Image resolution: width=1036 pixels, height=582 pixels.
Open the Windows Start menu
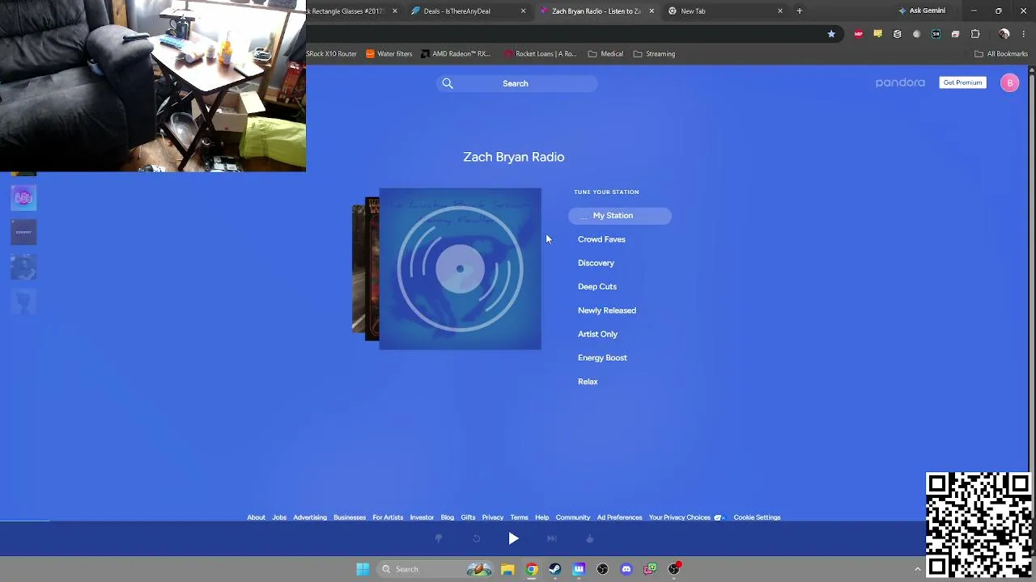pos(363,569)
